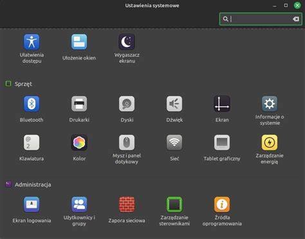This screenshot has height=239, width=305.
Task: Click the Administracja section heading
Action: point(33,184)
